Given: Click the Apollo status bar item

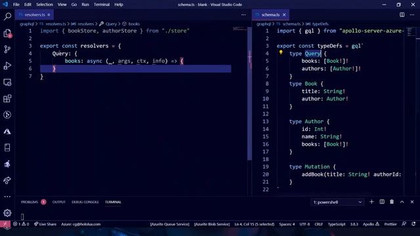Looking at the screenshot, I should [371, 224].
